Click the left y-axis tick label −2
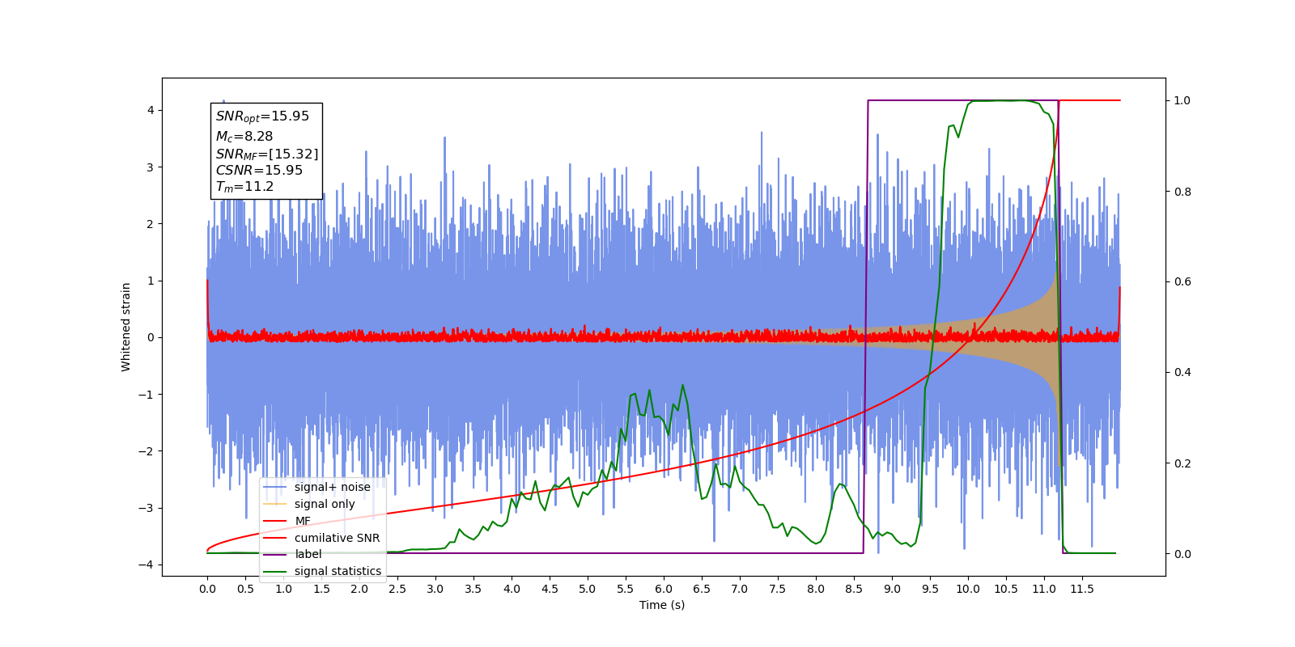The height and width of the screenshot is (647, 1295). pos(146,451)
